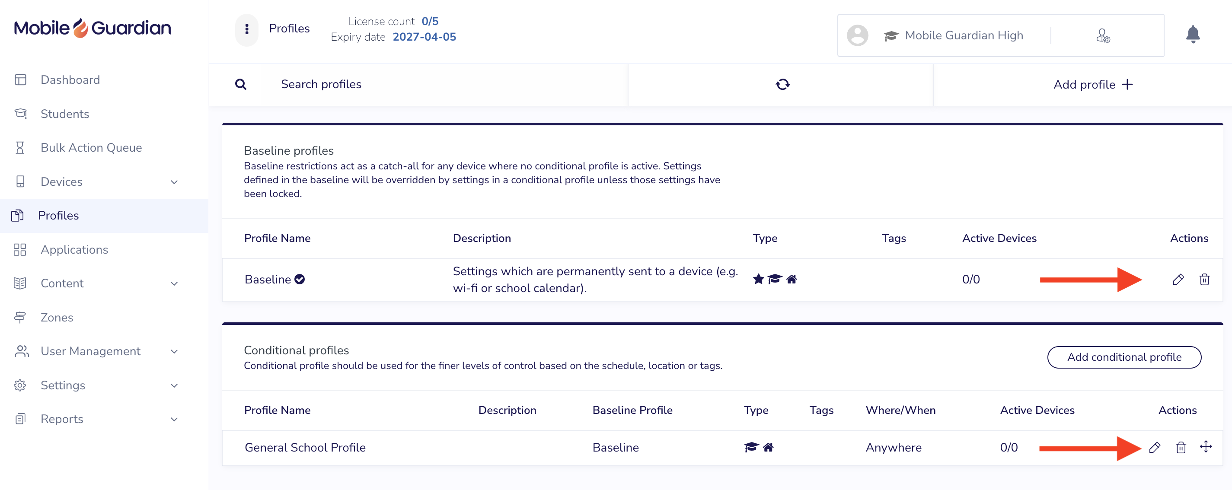Click the search magnifier icon
Viewport: 1232px width, 490px height.
(241, 85)
